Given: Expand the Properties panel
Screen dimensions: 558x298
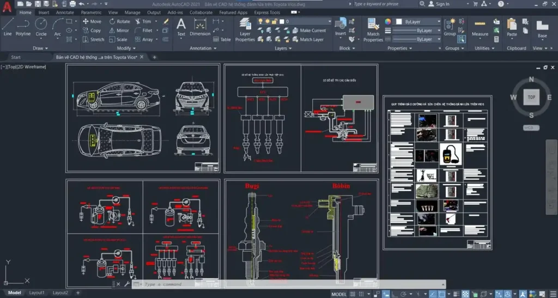Looking at the screenshot, I should point(399,48).
